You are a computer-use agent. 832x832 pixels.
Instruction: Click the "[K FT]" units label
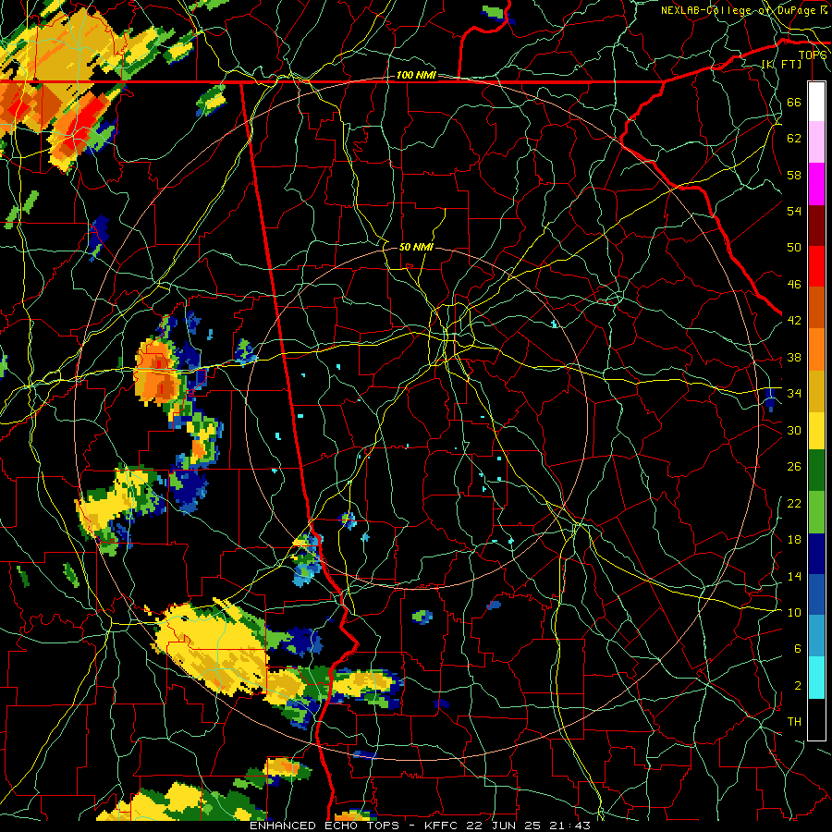pos(782,64)
